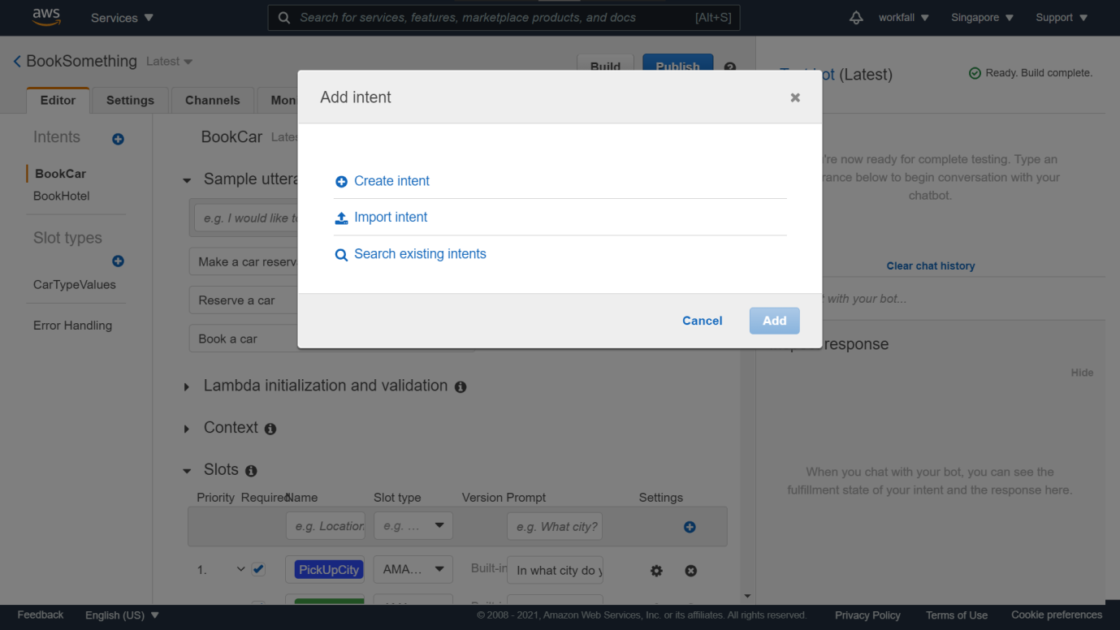
Task: Click the new slot prompt input field
Action: click(555, 526)
